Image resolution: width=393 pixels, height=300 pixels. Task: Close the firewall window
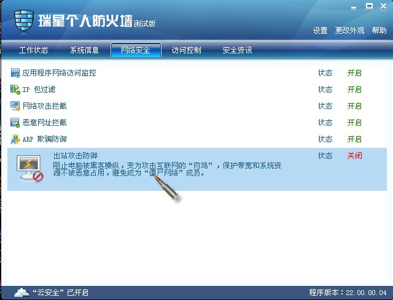point(383,7)
